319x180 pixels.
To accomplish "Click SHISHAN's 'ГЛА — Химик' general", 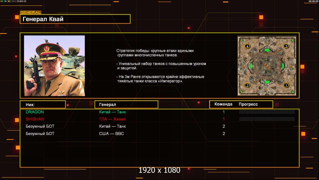I will pos(112,119).
